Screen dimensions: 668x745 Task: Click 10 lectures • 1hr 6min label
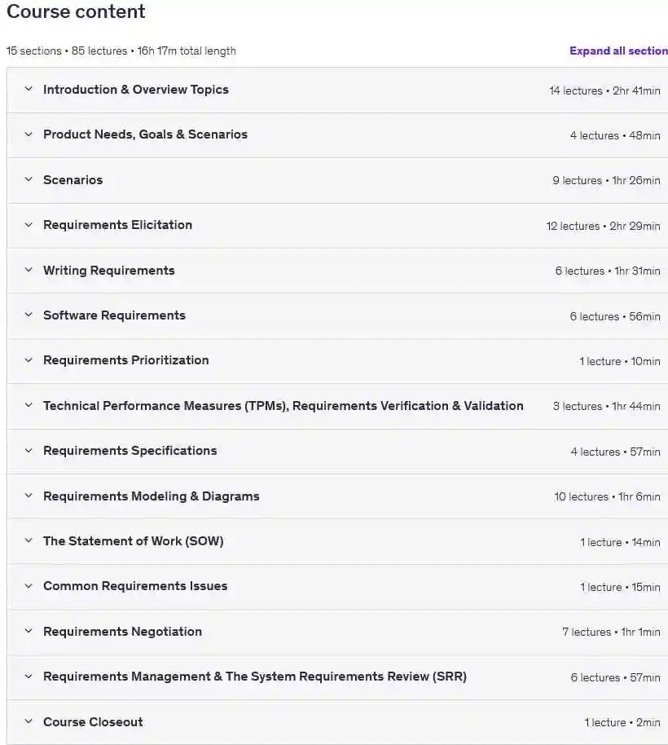pos(607,496)
